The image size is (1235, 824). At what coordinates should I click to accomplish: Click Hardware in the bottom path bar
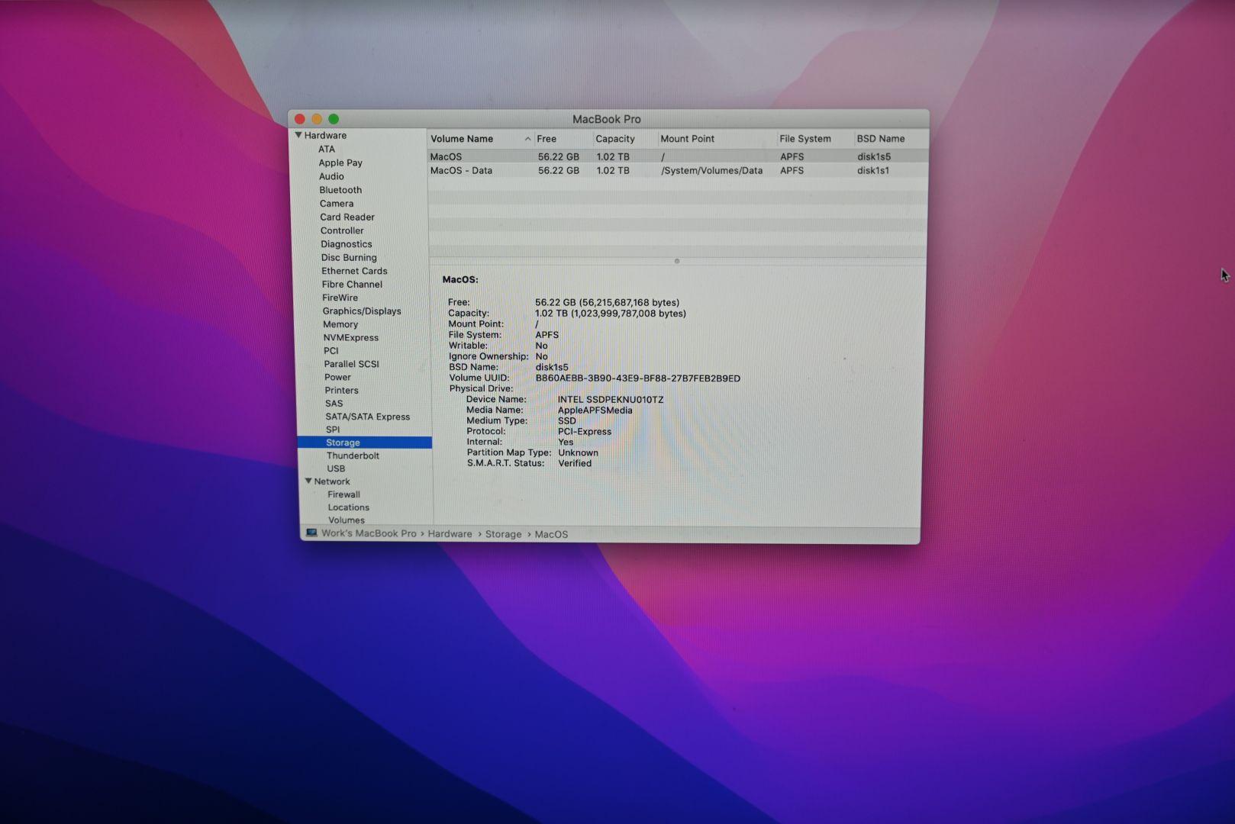coord(450,534)
